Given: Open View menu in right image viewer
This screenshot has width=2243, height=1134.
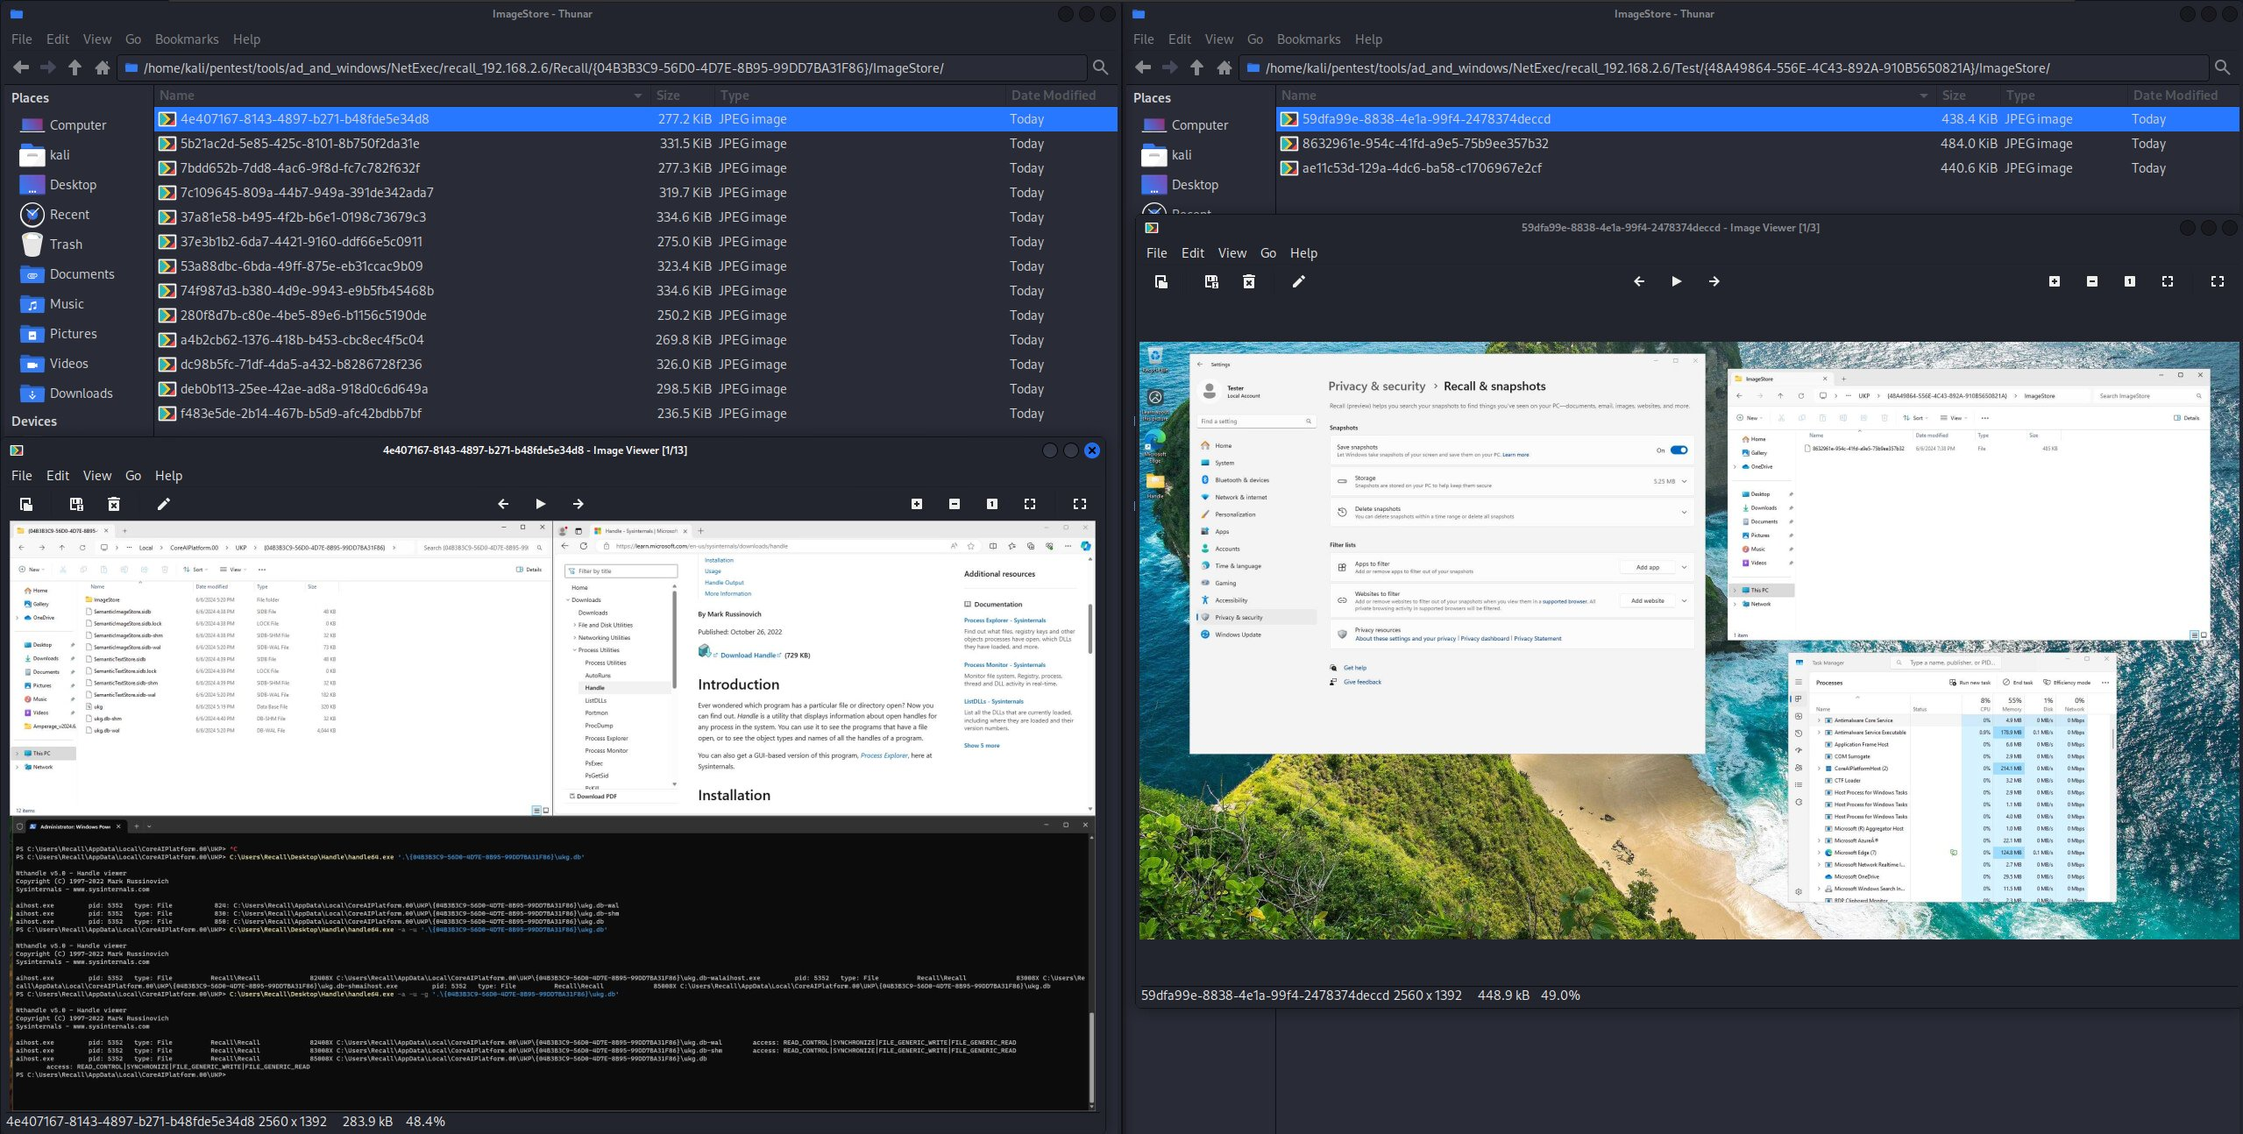Looking at the screenshot, I should point(1231,252).
